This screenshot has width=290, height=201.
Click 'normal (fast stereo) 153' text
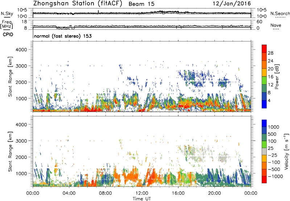[63, 36]
